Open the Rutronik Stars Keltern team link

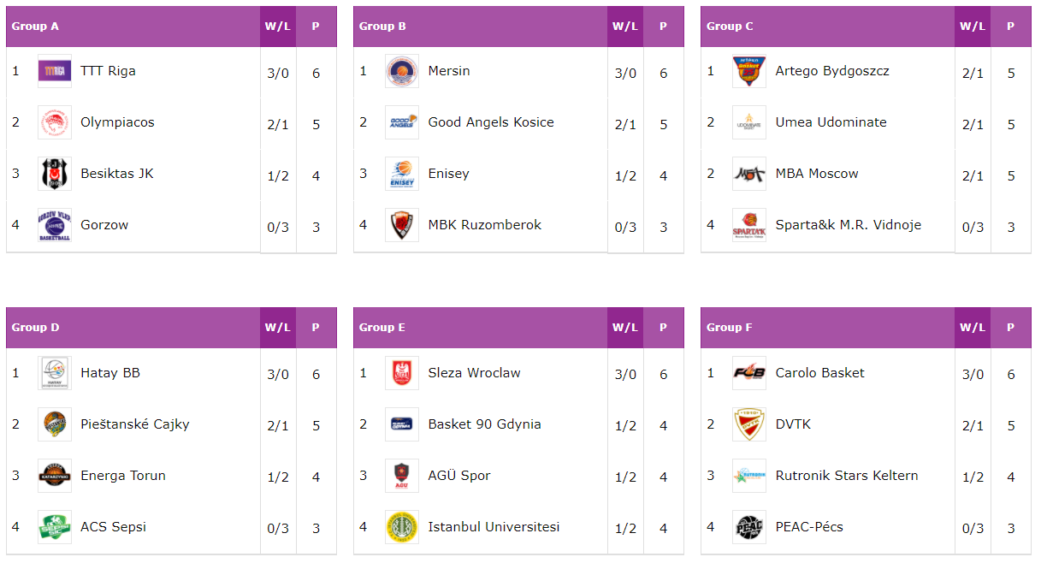tap(847, 476)
